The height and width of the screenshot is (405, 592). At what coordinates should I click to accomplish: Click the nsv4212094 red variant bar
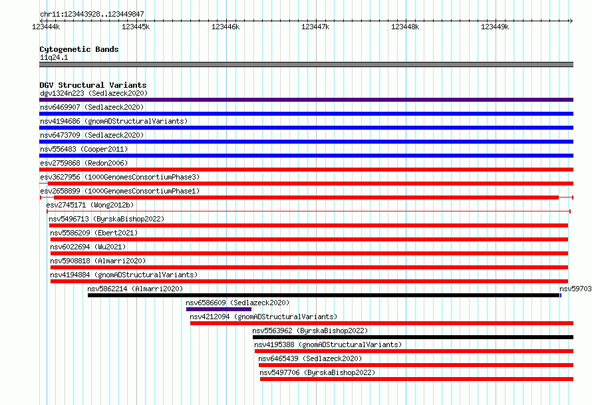click(x=382, y=323)
